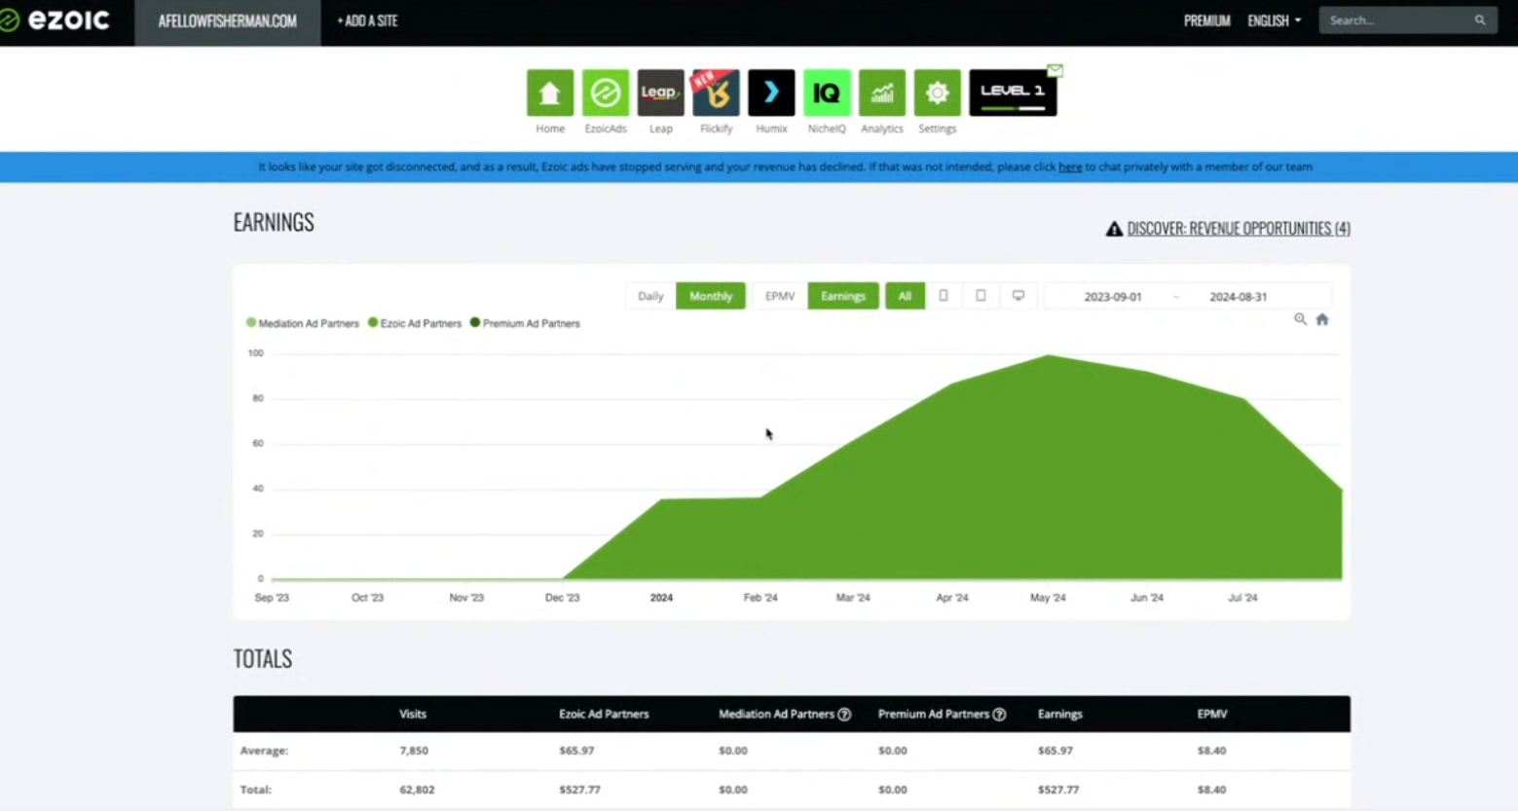Viewport: 1518px width, 811px height.
Task: Click the 2024 axis label
Action: [x=661, y=598]
